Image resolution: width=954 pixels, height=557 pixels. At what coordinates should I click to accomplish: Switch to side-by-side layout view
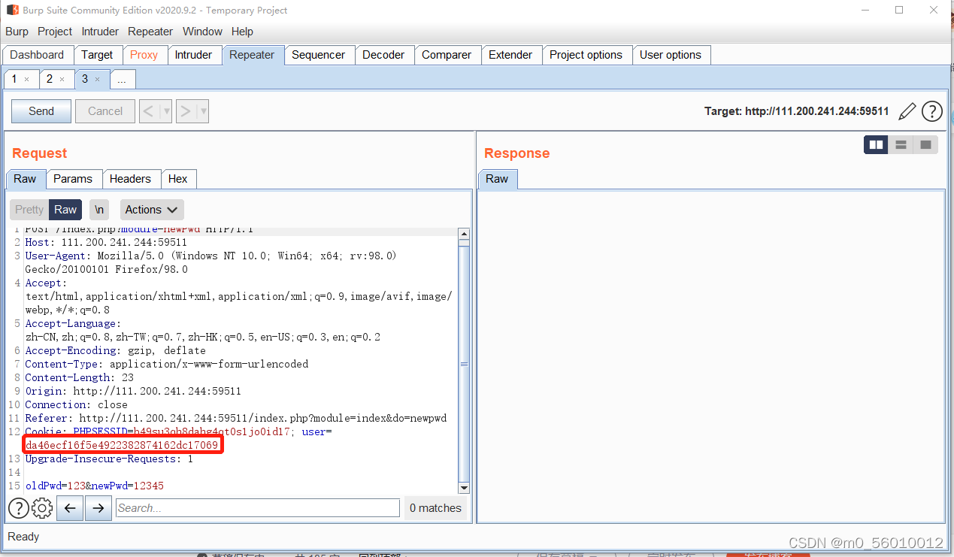tap(876, 144)
